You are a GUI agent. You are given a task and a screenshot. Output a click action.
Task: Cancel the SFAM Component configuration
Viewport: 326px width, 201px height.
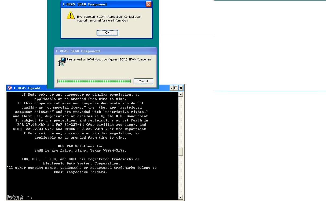(x=143, y=81)
